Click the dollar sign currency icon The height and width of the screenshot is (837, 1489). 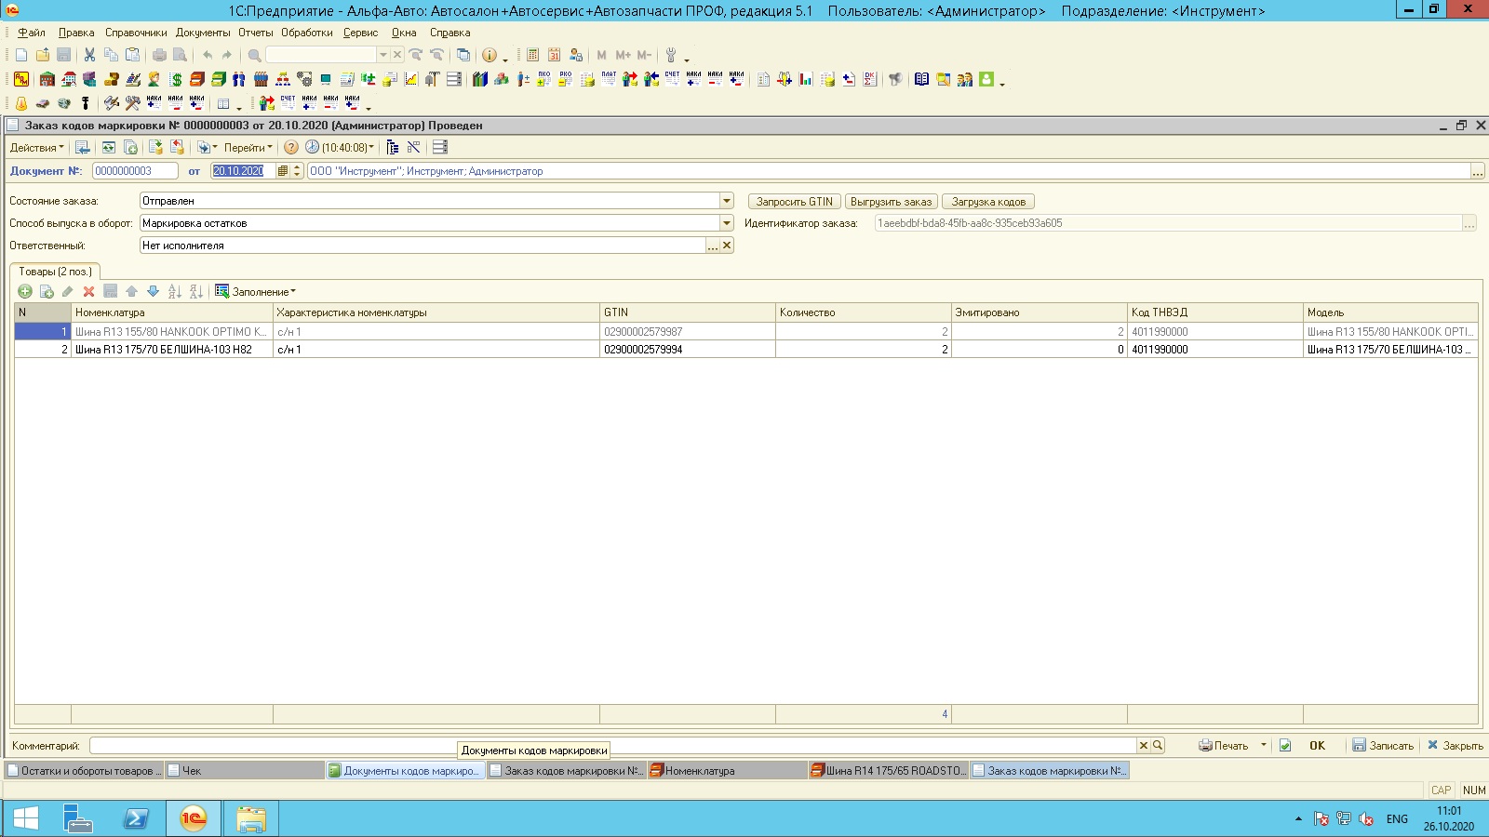coord(175,79)
